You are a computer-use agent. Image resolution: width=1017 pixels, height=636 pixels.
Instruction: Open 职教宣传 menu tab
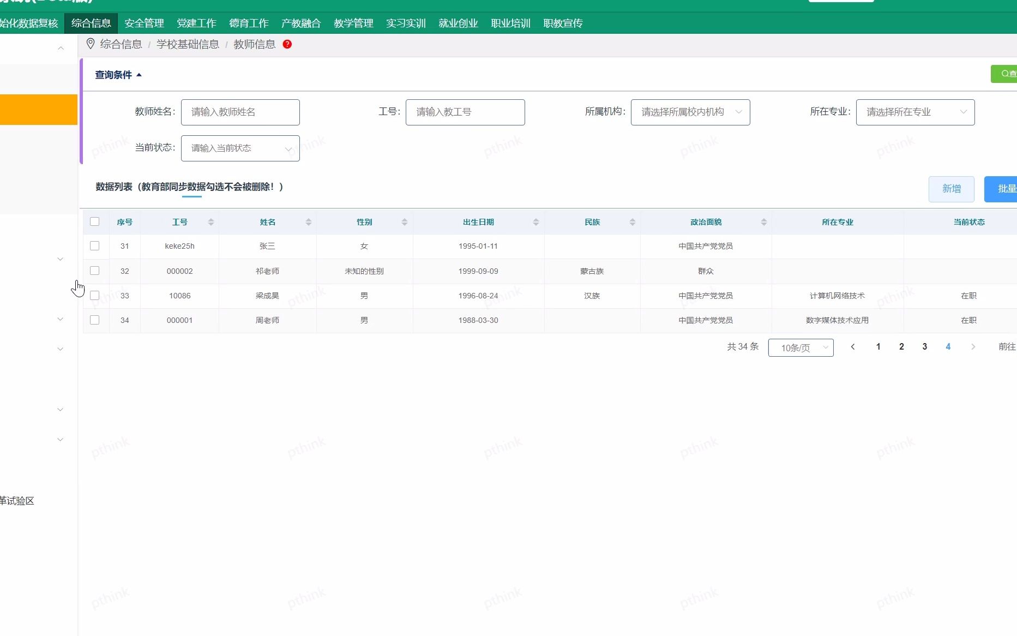[563, 23]
